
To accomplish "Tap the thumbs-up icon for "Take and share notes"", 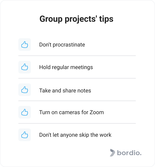I will tap(25, 90).
